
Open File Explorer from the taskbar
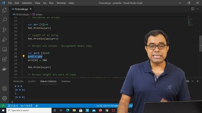click(x=74, y=110)
